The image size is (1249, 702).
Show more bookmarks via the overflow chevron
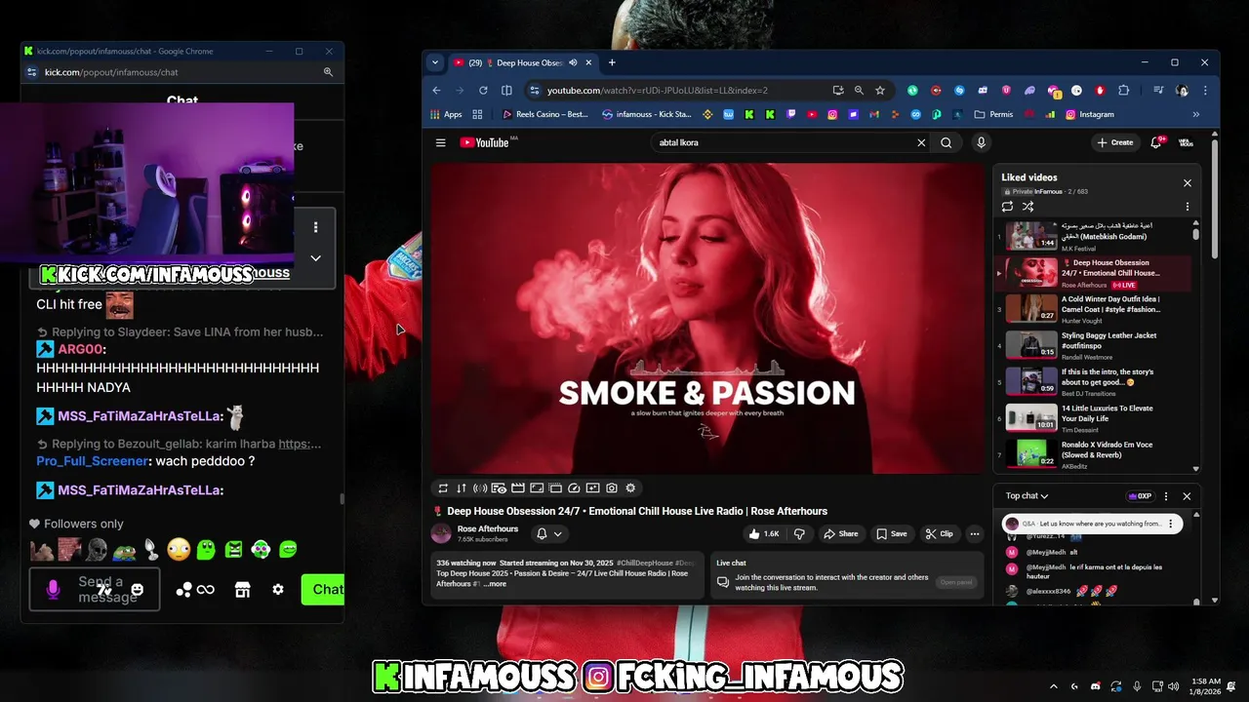pos(1195,114)
